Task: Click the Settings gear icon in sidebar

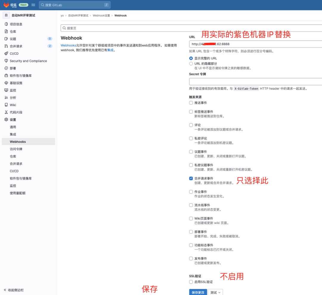Action: click(x=6, y=120)
